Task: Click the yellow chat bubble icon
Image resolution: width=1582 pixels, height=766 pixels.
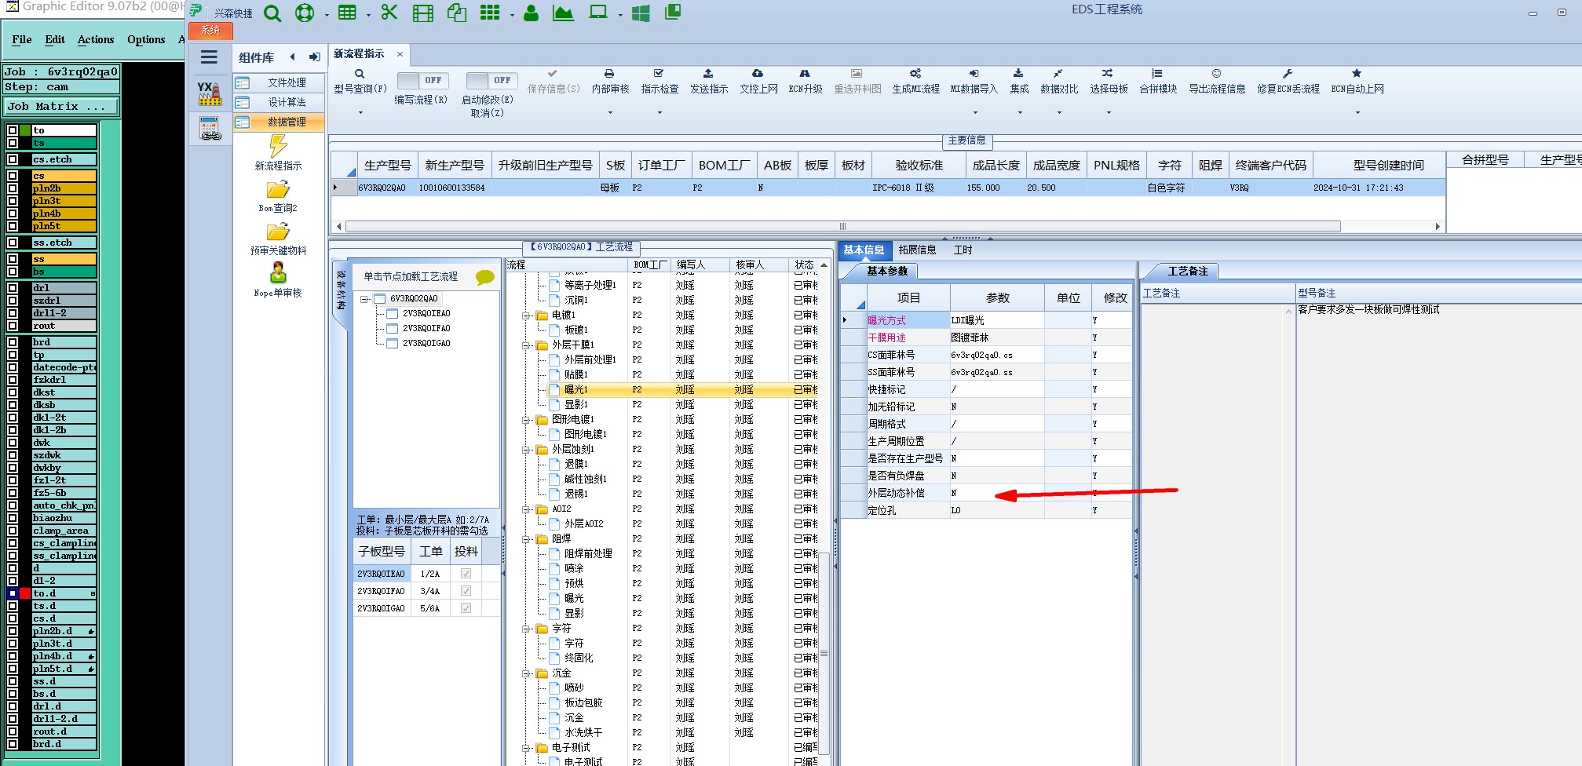Action: click(484, 277)
